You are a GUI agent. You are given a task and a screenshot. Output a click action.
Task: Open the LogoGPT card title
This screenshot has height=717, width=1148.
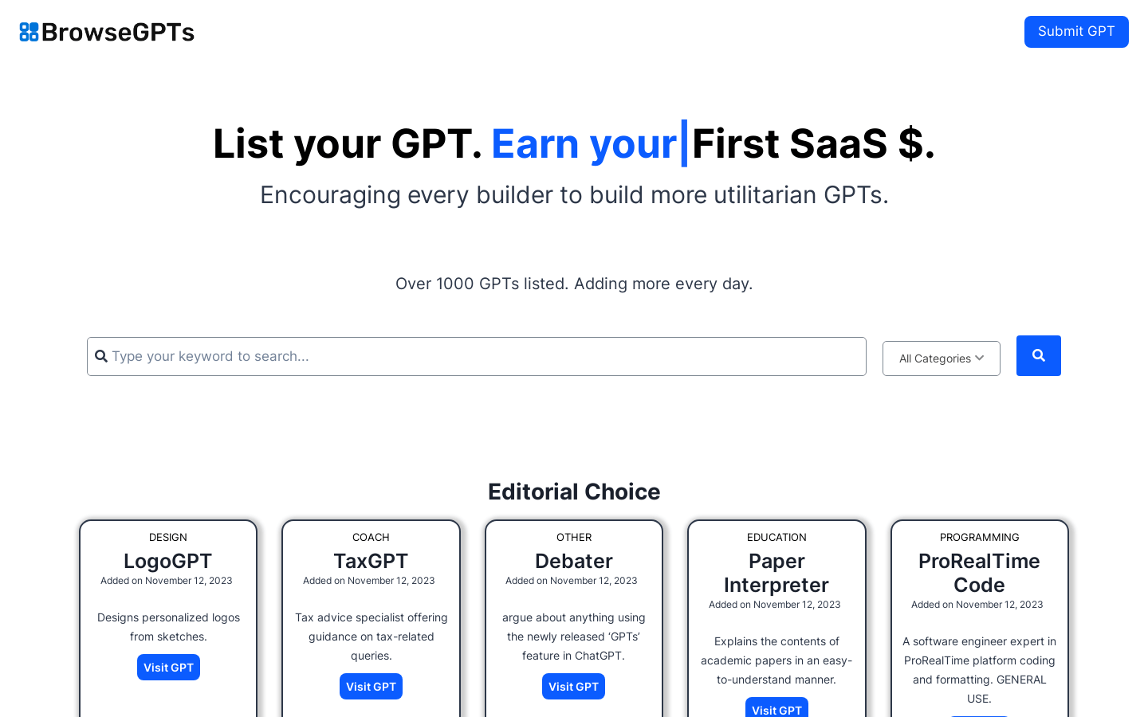coord(168,561)
